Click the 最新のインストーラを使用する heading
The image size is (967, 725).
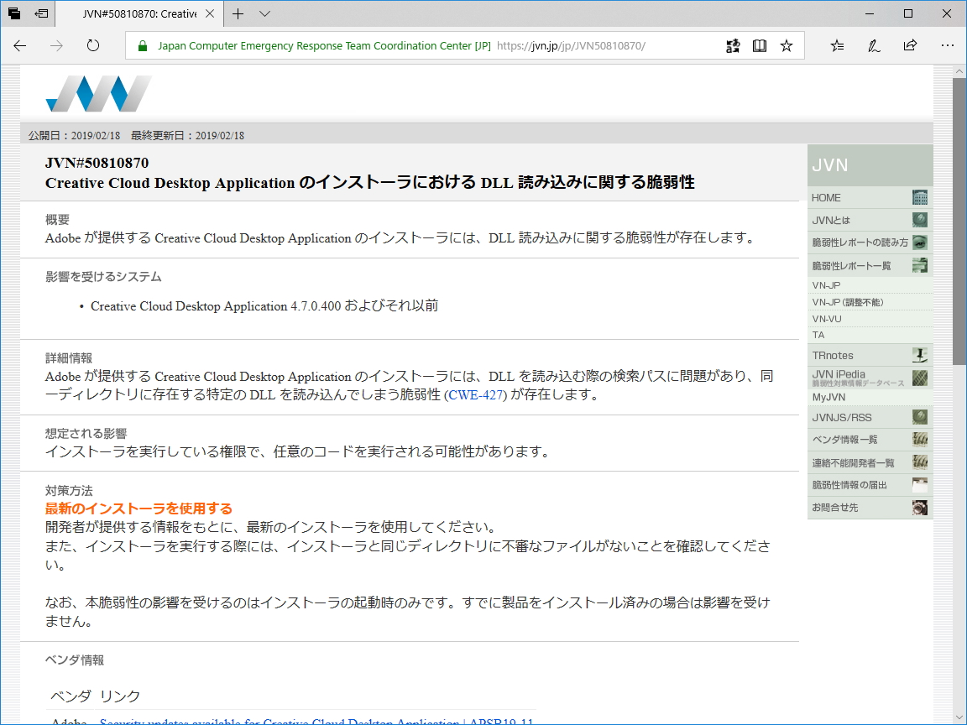coord(139,509)
